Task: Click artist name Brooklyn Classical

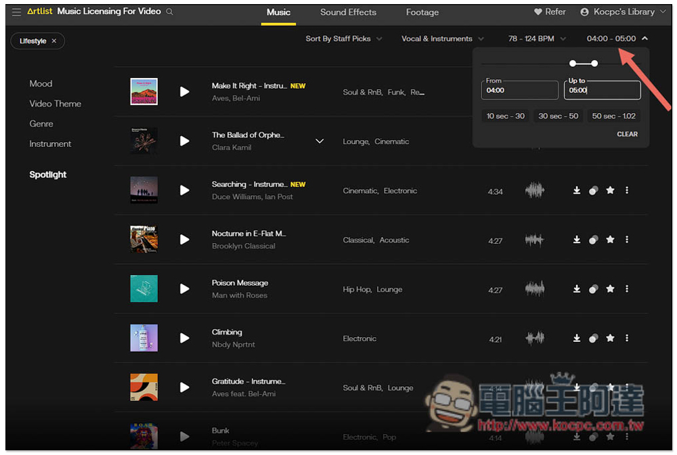Action: click(x=244, y=246)
